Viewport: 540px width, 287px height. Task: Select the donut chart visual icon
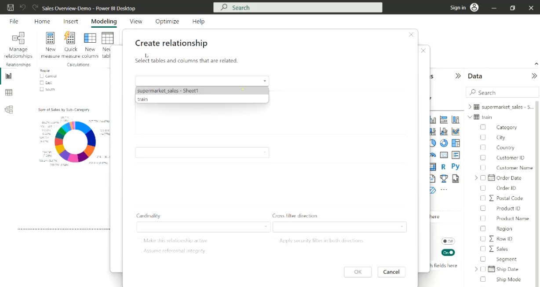point(444,143)
